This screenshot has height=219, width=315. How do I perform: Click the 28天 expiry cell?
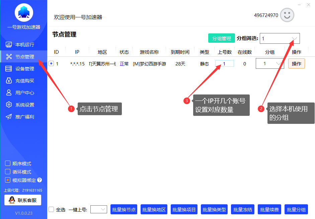point(180,64)
